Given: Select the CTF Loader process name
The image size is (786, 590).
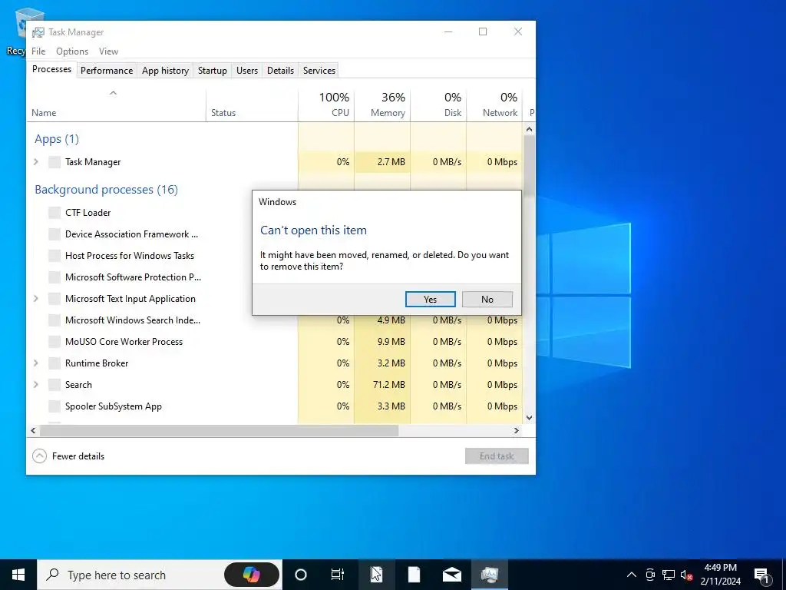Looking at the screenshot, I should 88,213.
